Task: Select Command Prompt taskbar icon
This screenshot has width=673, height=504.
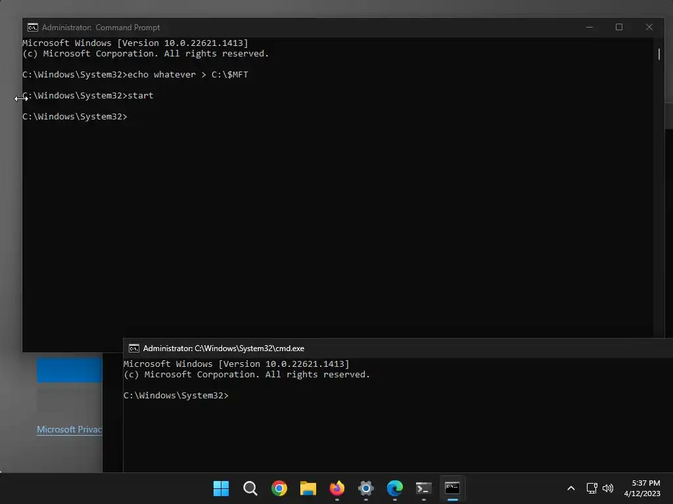Action: 452,488
